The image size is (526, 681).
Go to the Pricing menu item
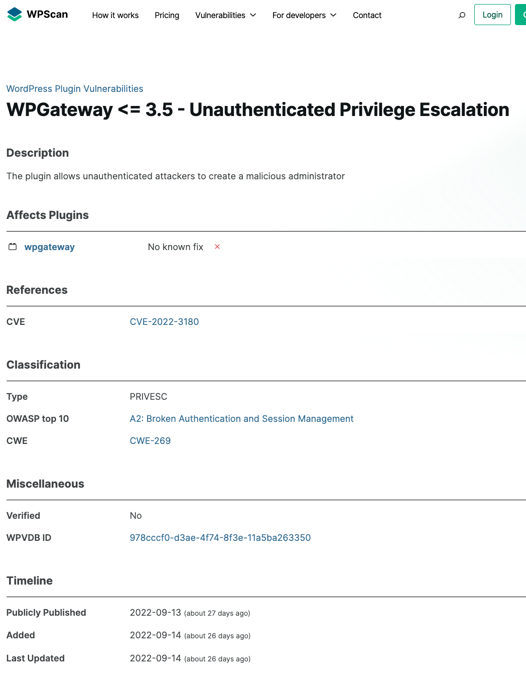click(x=167, y=15)
